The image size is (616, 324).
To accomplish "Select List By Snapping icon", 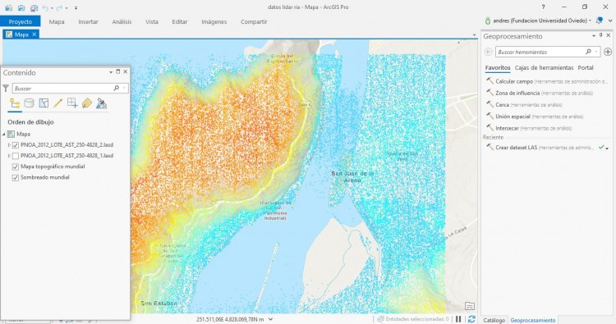I will 72,103.
